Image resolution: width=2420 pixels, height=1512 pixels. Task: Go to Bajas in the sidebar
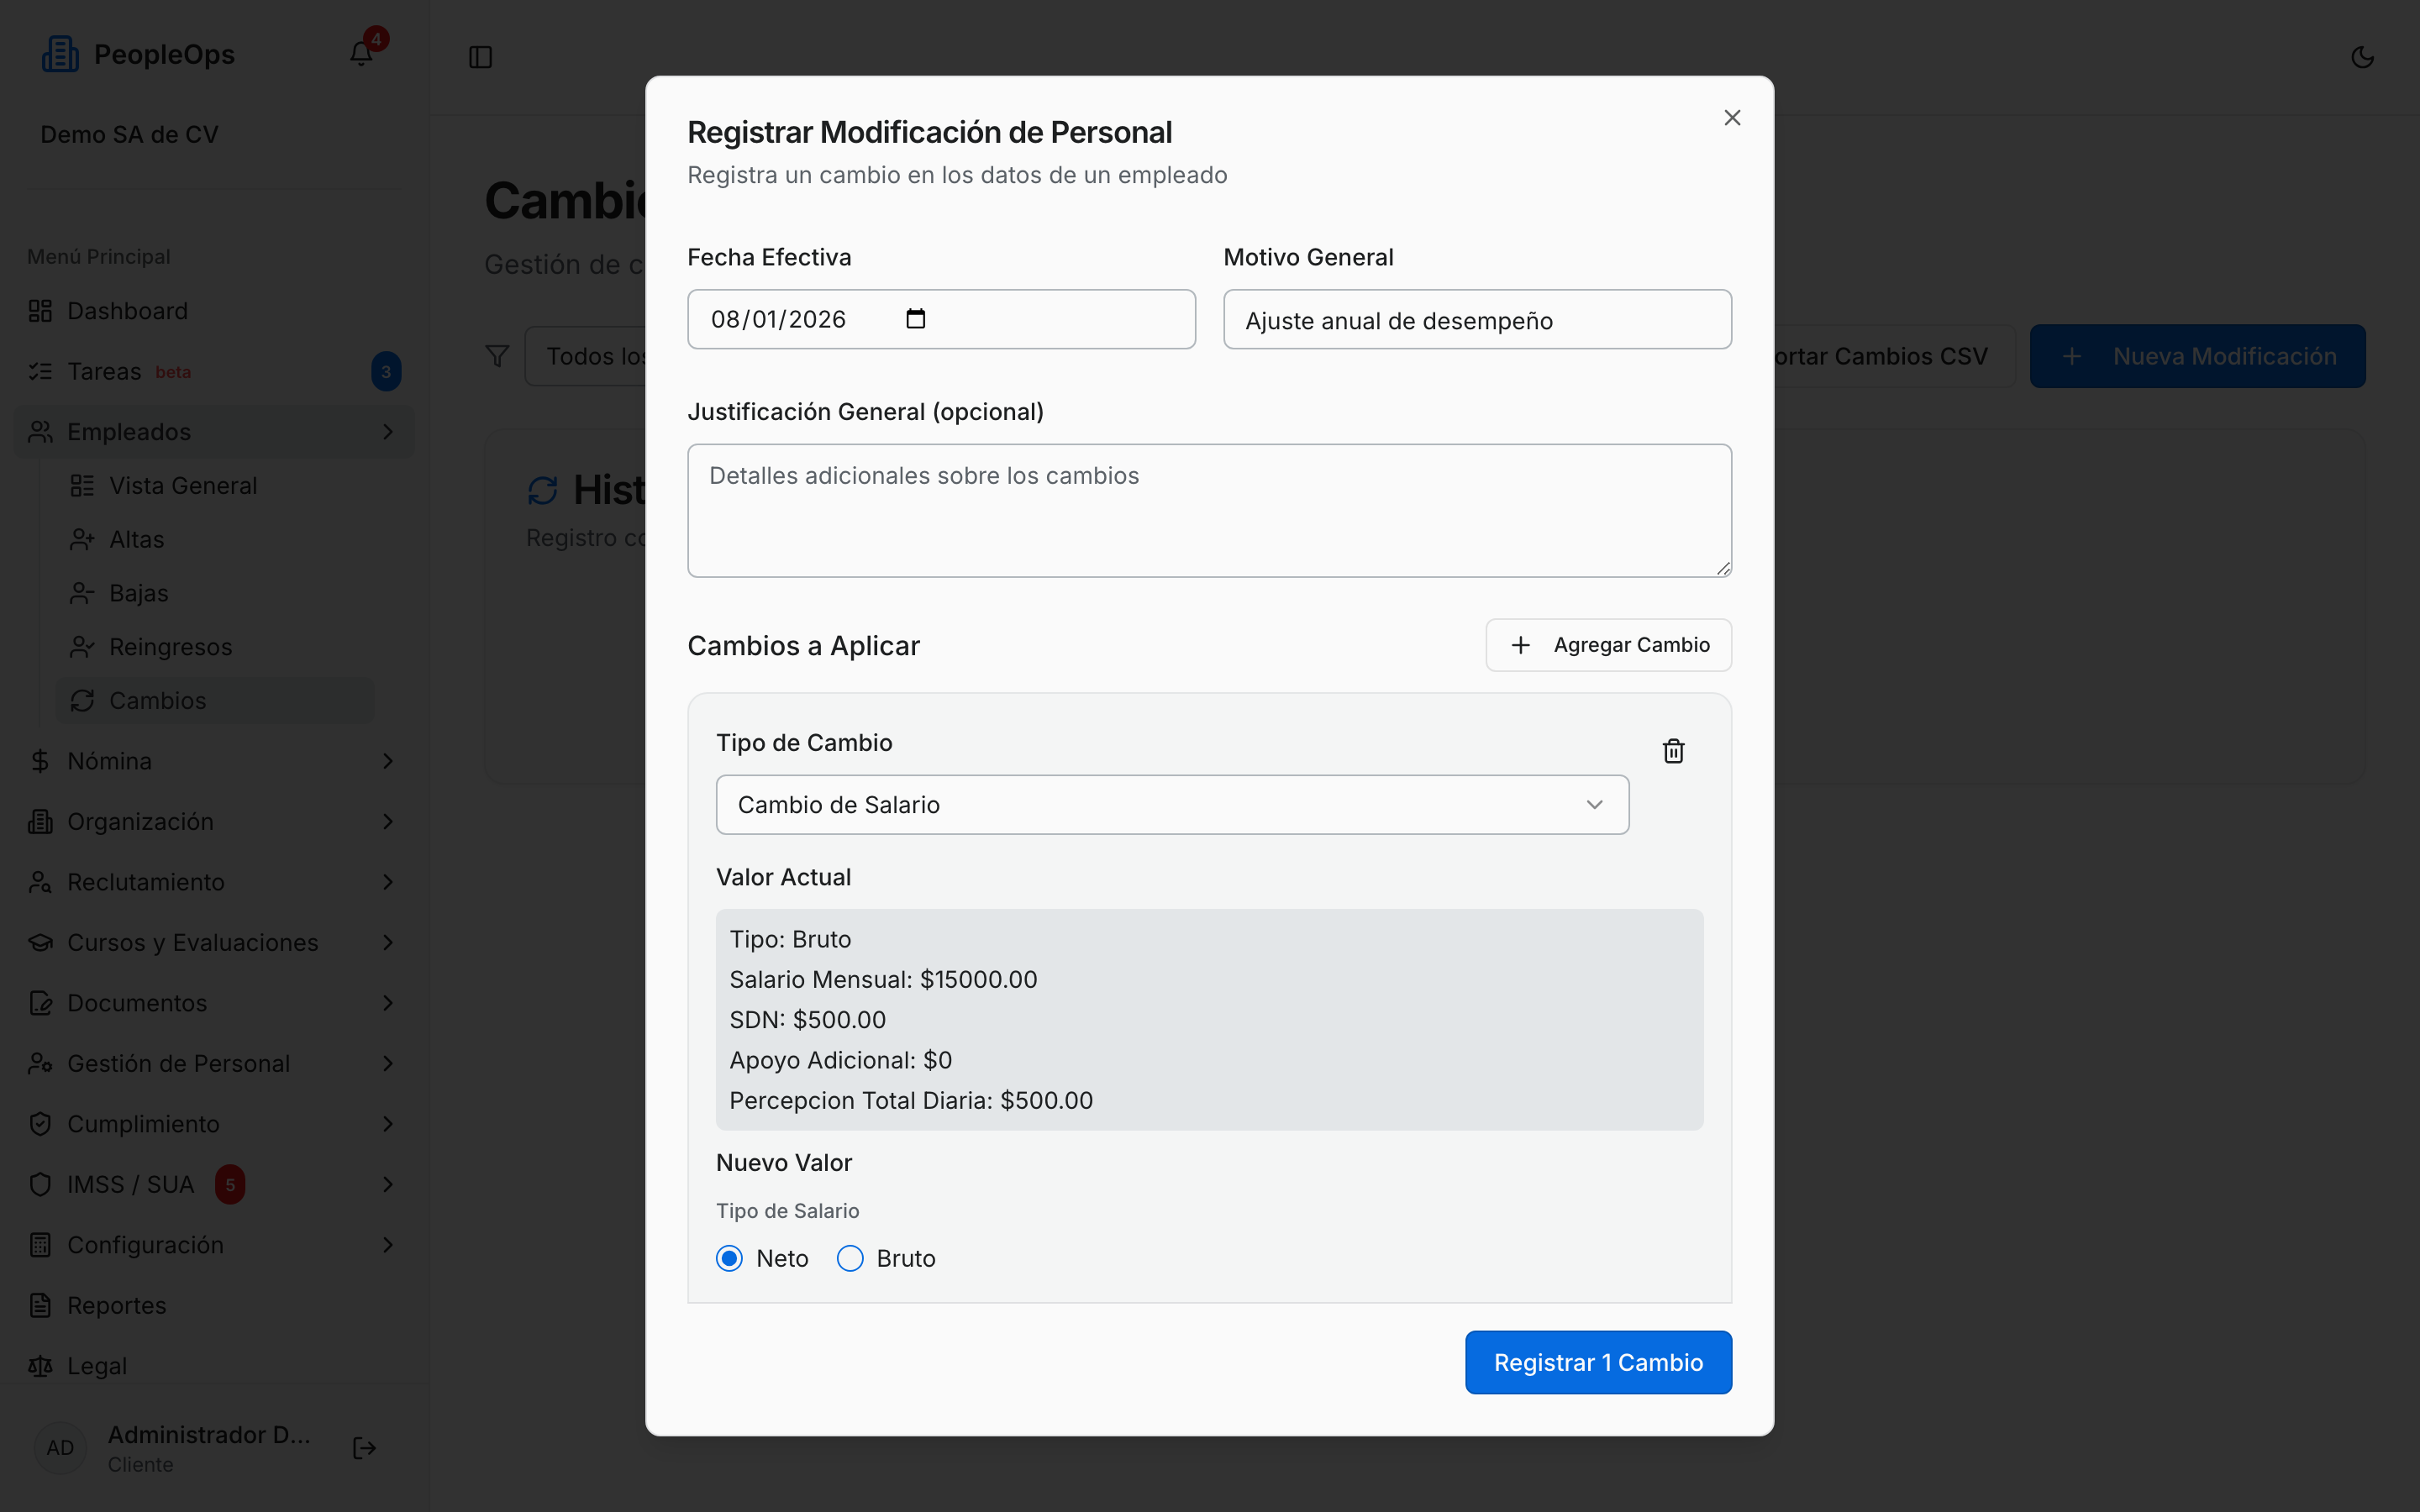click(x=215, y=594)
